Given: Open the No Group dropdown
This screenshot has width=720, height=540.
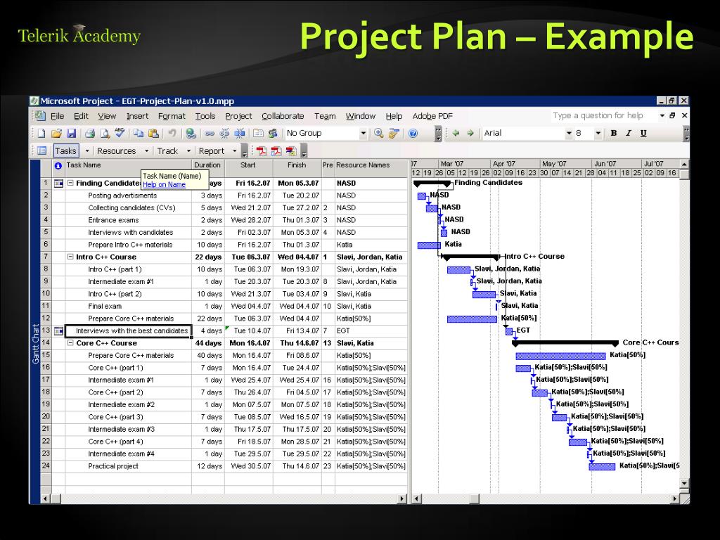Looking at the screenshot, I should [364, 133].
